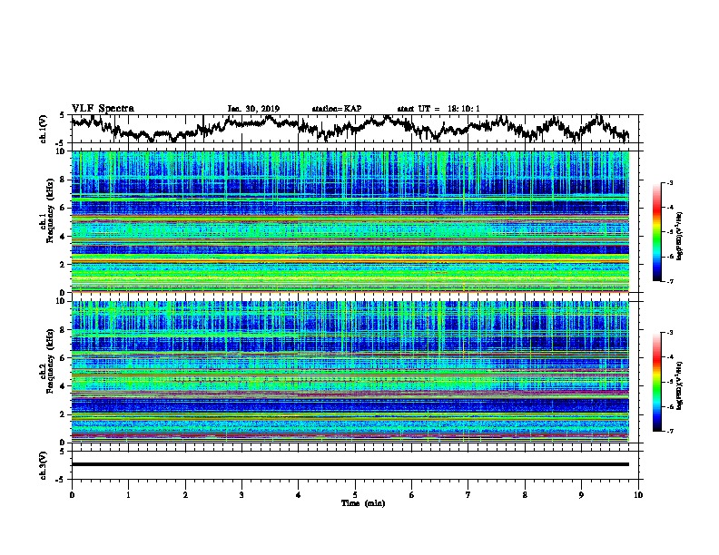
Task: Click the ch.1 color scale bar
Action: [x=657, y=232]
